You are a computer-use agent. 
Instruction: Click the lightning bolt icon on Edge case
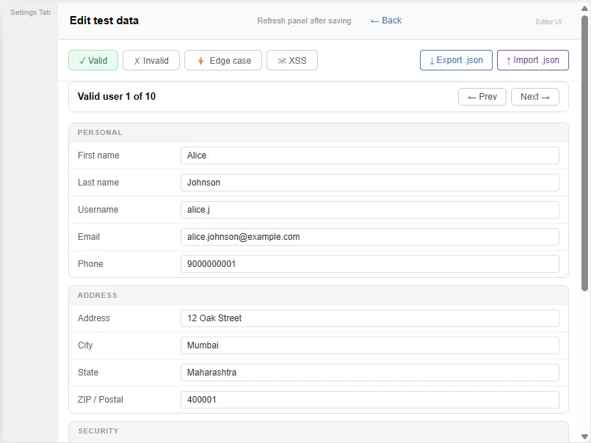pos(201,61)
